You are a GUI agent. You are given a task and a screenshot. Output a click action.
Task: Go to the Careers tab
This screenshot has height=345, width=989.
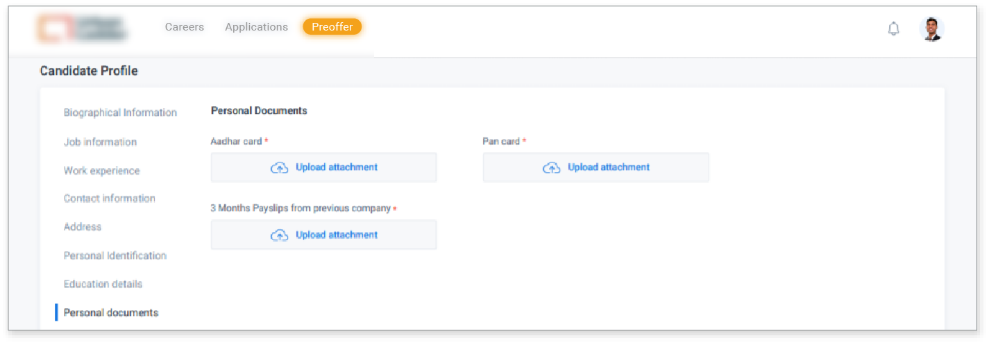pyautogui.click(x=185, y=27)
